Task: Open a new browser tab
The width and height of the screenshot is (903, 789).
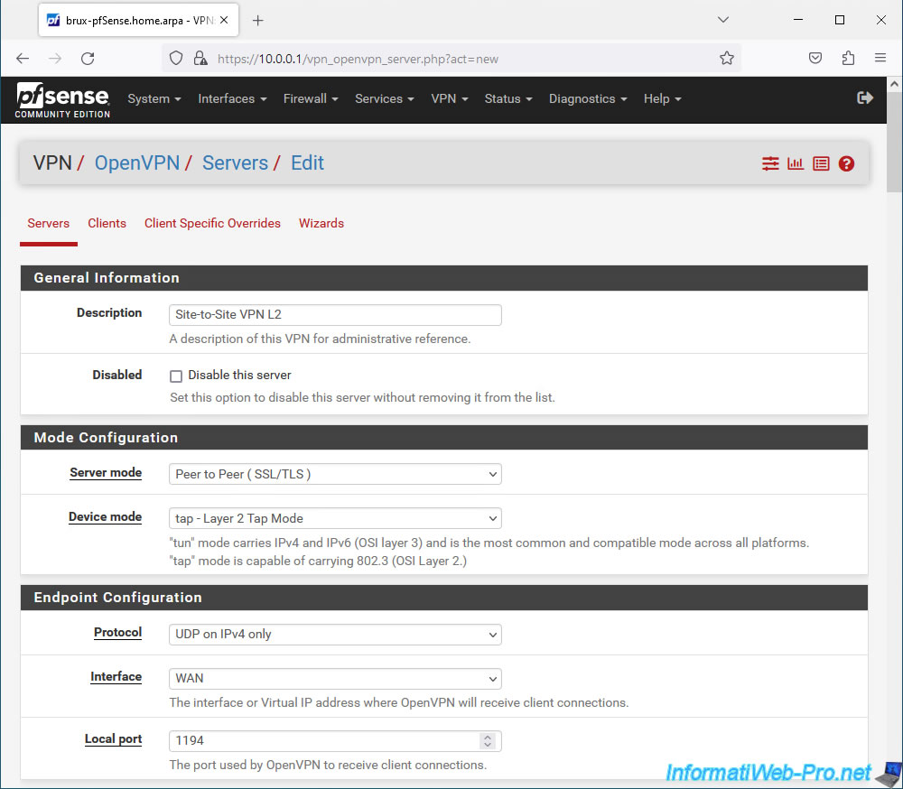Action: [x=258, y=21]
